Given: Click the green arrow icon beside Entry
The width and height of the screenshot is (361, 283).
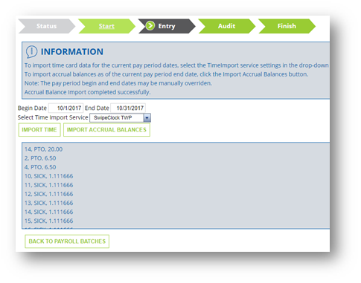Looking at the screenshot, I should pyautogui.click(x=150, y=25).
